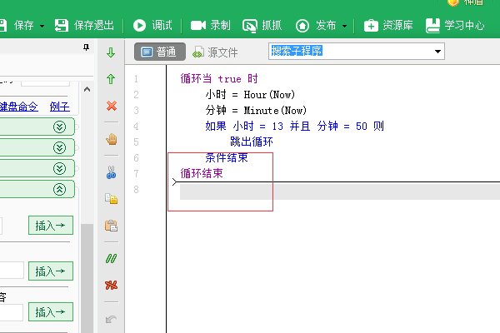500x333 pixels.
Task: Expand the first green command group
Action: (59, 127)
